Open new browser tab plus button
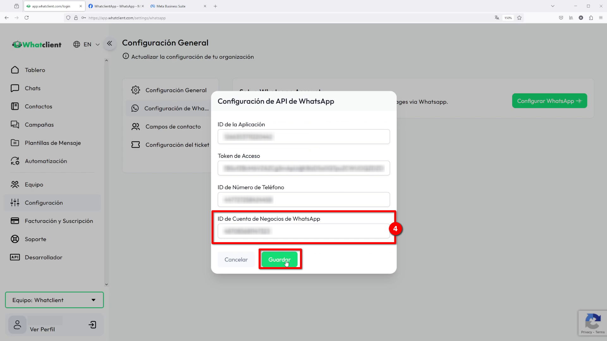607x341 pixels. pos(215,6)
